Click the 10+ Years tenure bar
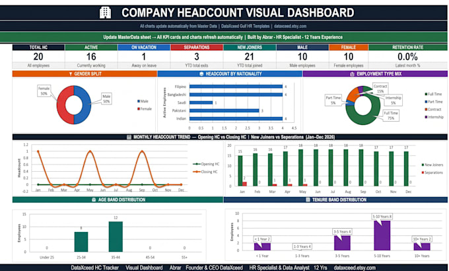The image size is (449, 271). tap(422, 247)
